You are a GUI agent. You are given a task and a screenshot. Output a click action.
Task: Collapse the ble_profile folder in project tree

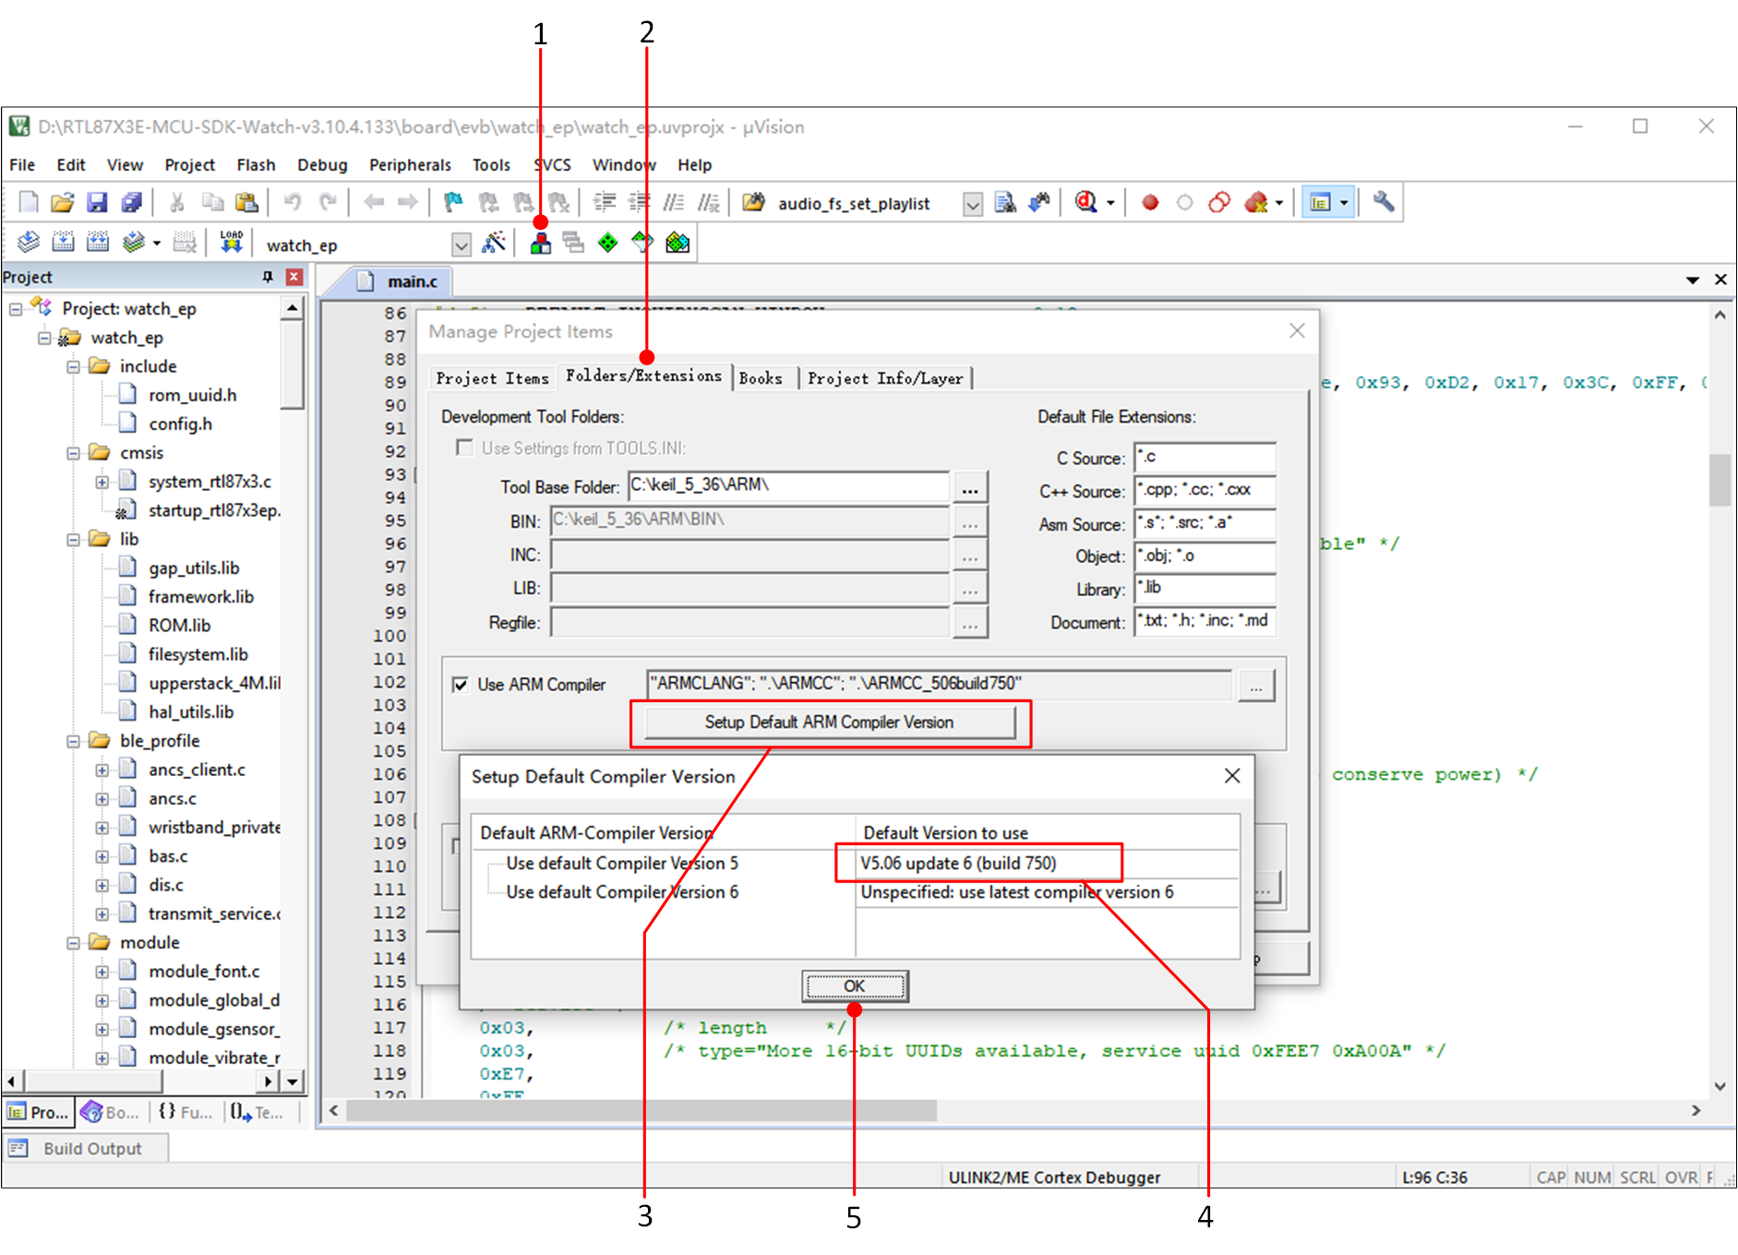pos(74,741)
